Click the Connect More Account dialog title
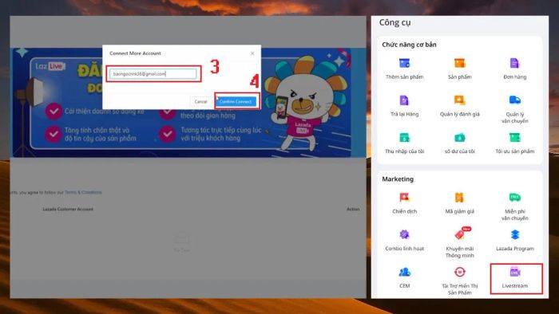The height and width of the screenshot is (314, 559). (135, 53)
